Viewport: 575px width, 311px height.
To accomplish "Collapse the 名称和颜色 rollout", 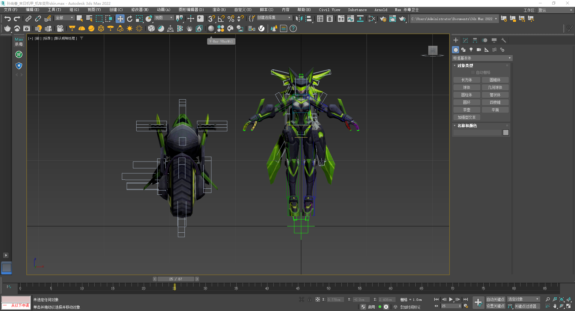I will (467, 126).
